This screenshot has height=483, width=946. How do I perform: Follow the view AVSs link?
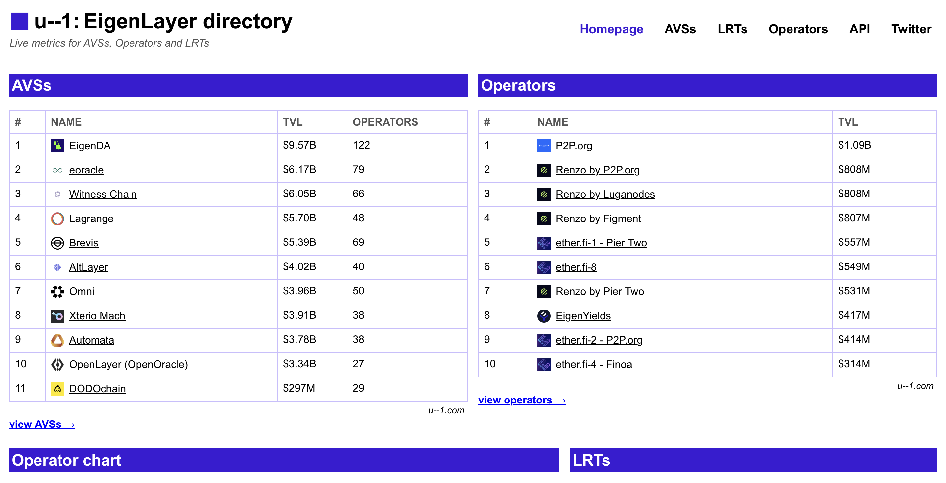pos(42,424)
